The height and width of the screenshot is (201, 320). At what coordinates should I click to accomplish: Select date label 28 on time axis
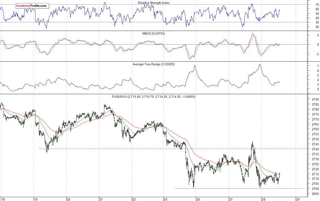tap(263, 199)
